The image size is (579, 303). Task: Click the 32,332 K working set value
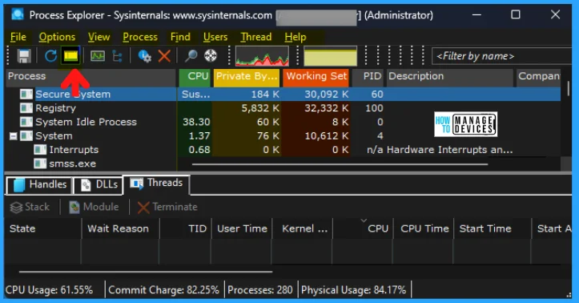click(327, 108)
